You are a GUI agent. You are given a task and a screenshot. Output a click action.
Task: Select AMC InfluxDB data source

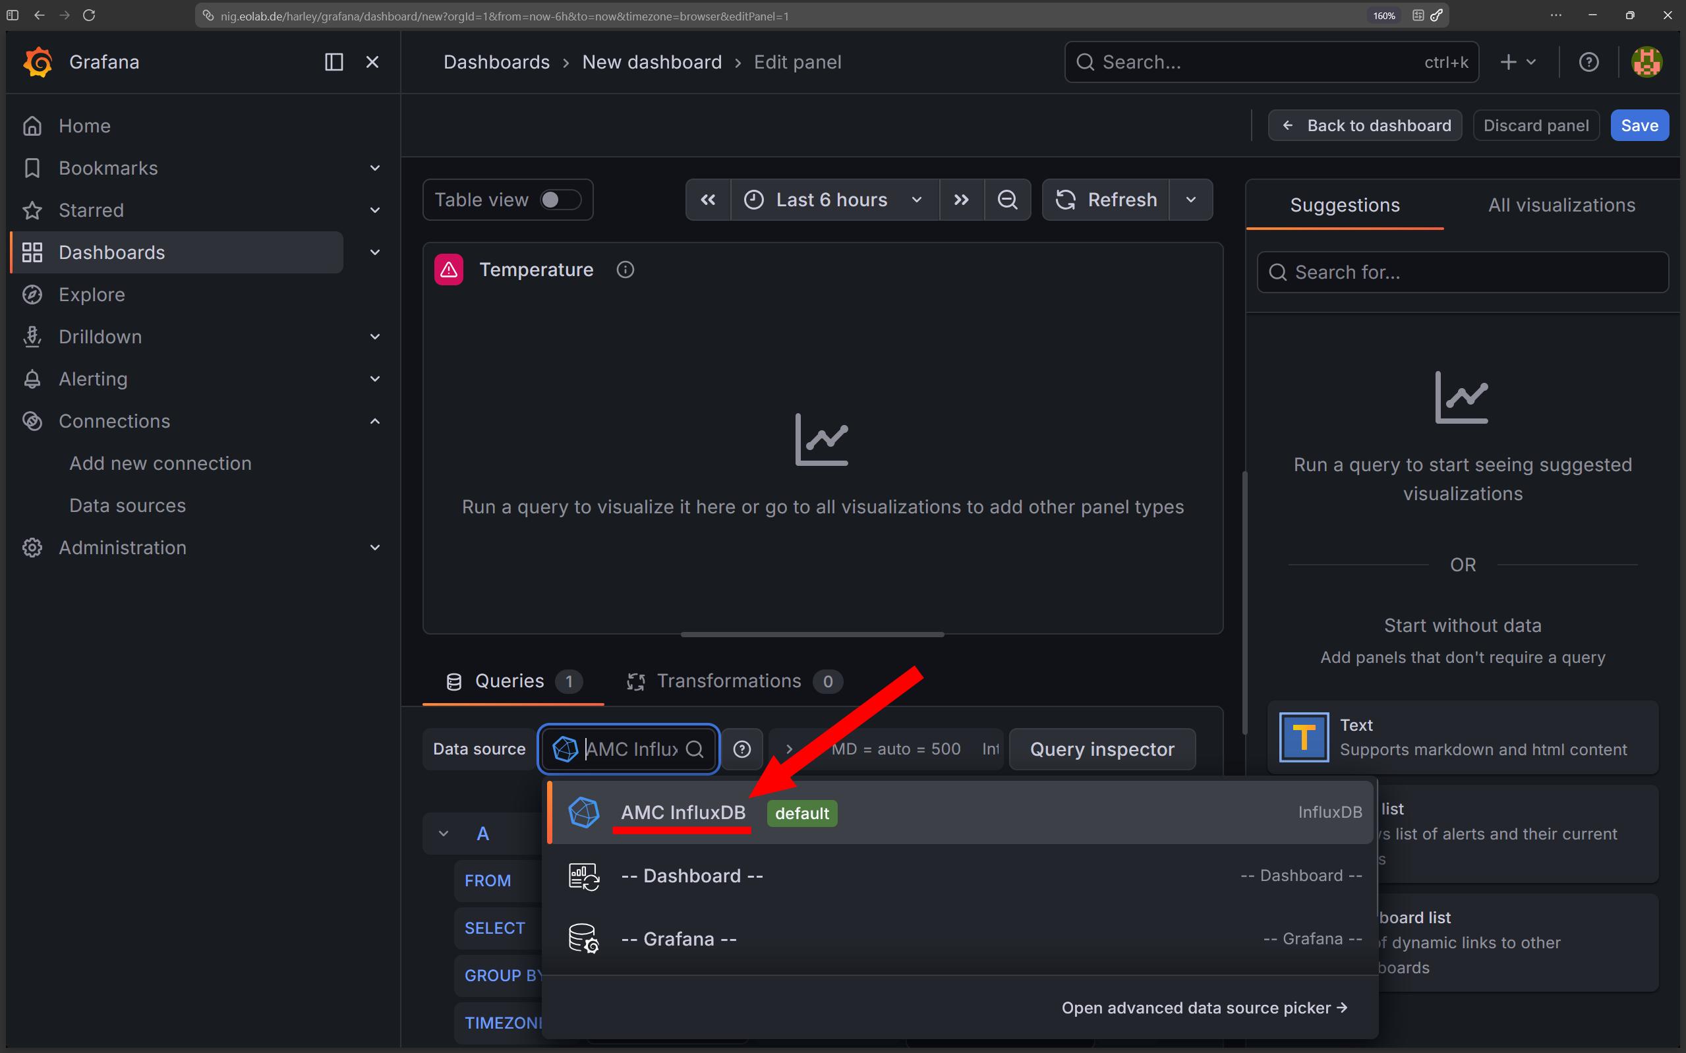click(960, 812)
